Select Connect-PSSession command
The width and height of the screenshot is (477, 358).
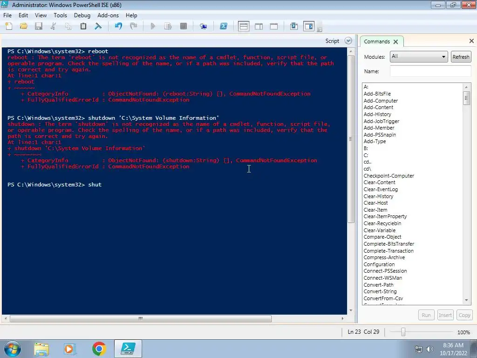pos(385,271)
